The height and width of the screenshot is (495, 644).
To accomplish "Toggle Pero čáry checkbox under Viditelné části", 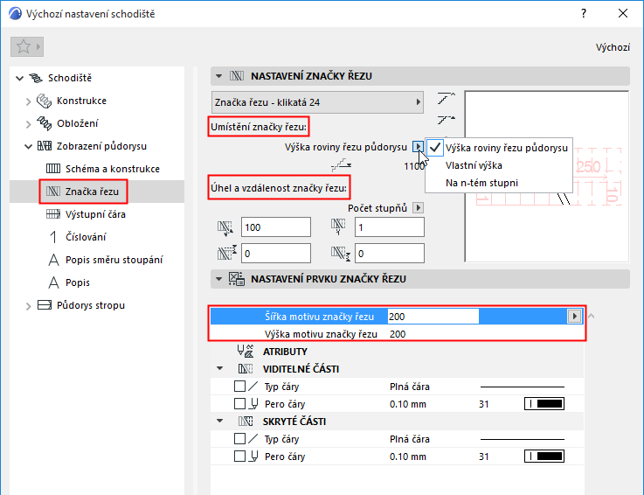I will pyautogui.click(x=239, y=404).
